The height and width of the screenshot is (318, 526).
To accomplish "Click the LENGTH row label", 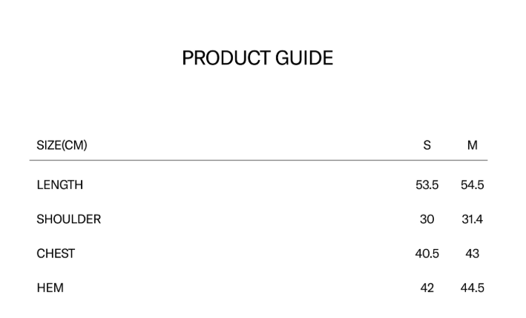I will click(x=59, y=185).
